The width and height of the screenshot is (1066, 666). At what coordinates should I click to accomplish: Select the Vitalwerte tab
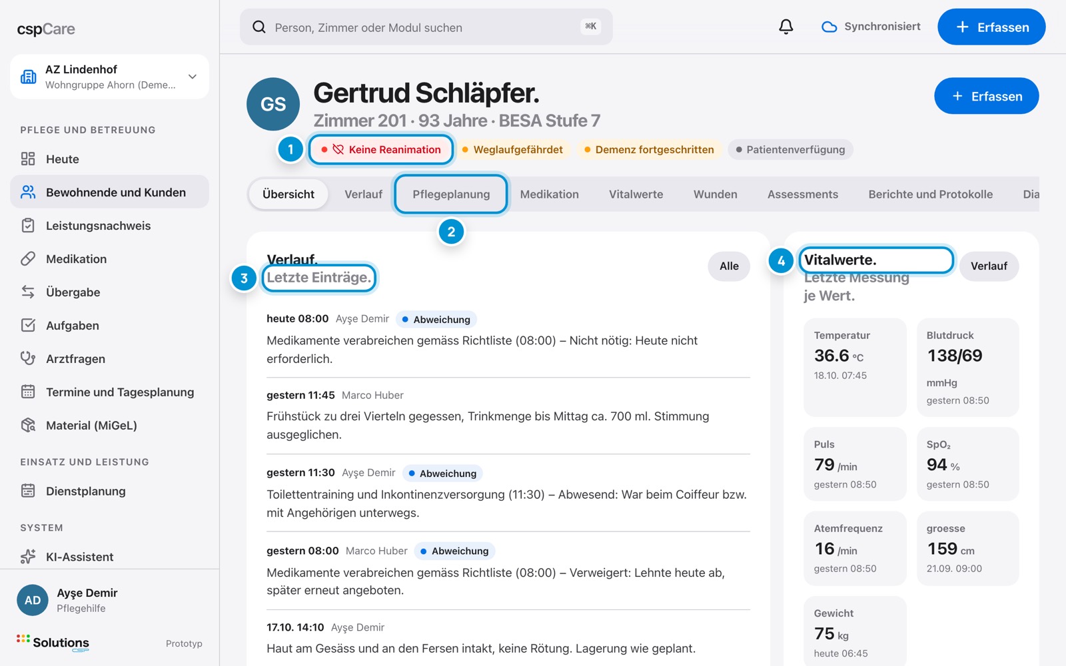pyautogui.click(x=636, y=194)
